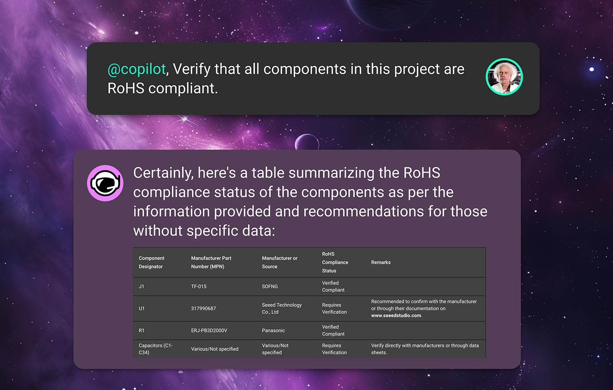Select the U1 designator cell
This screenshot has height=390, width=613.
point(141,309)
